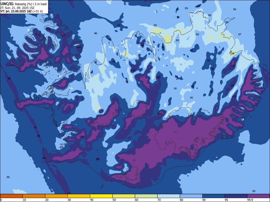Pick the 40–50 bright yellow legend swatch
Screen dimensions: 270x202
(x=101, y=196)
